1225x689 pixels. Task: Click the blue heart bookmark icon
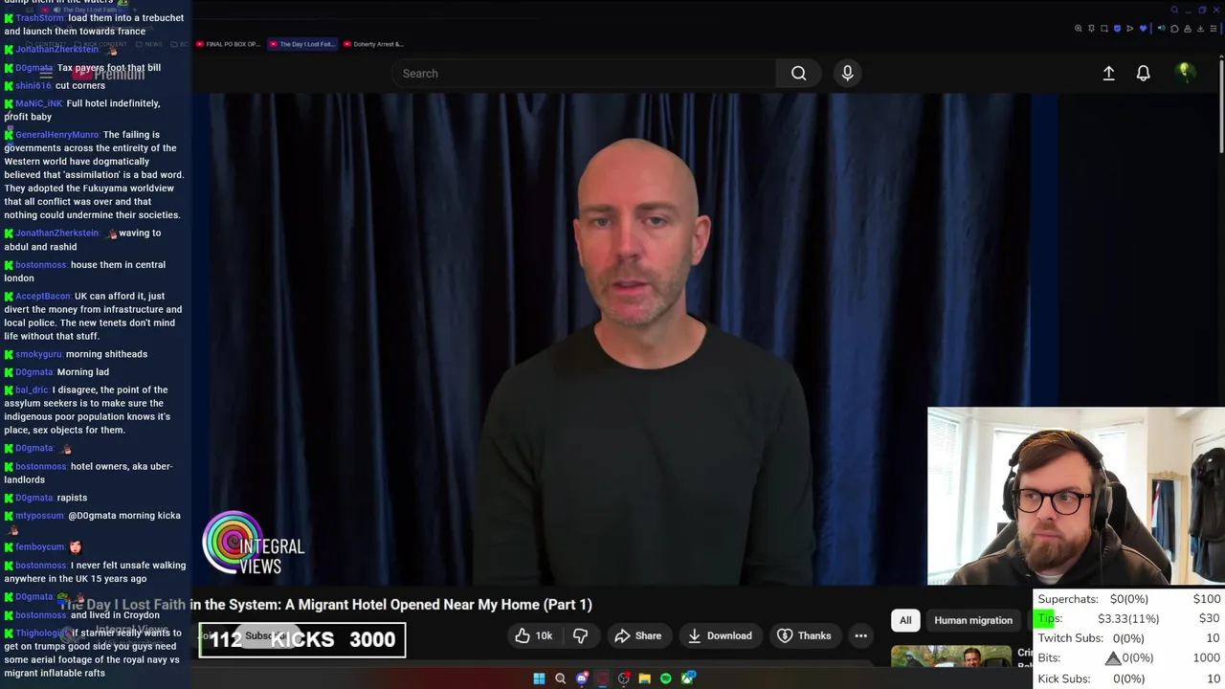click(1143, 29)
